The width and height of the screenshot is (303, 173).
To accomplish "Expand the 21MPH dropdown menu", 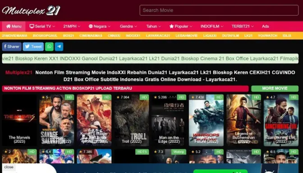I will pos(72,26).
